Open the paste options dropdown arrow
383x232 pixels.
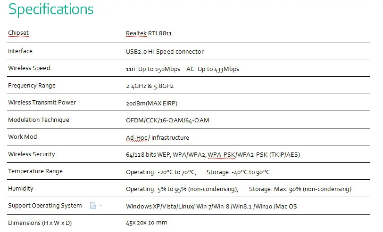(x=100, y=206)
